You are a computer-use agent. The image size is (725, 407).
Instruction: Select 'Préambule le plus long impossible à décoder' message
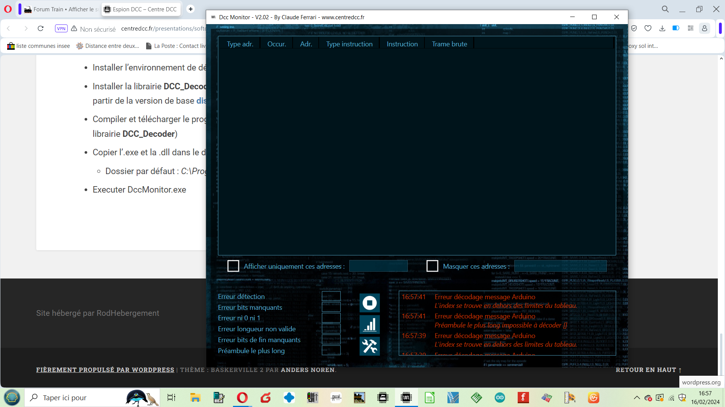tap(501, 325)
